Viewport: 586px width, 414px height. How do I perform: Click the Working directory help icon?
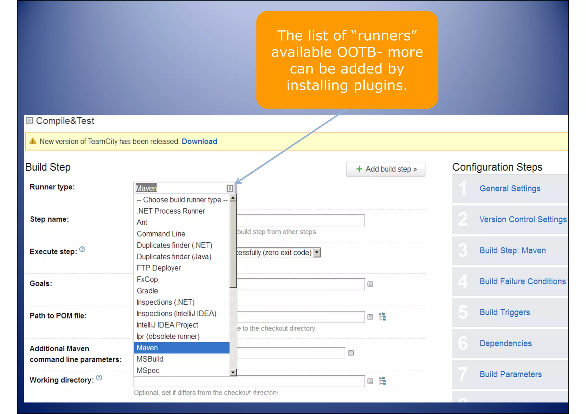[99, 378]
